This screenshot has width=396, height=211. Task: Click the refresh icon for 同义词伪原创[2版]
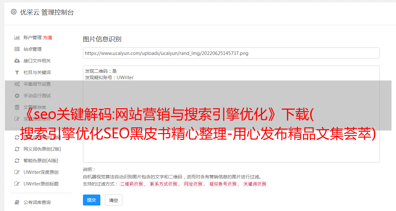coord(17,149)
